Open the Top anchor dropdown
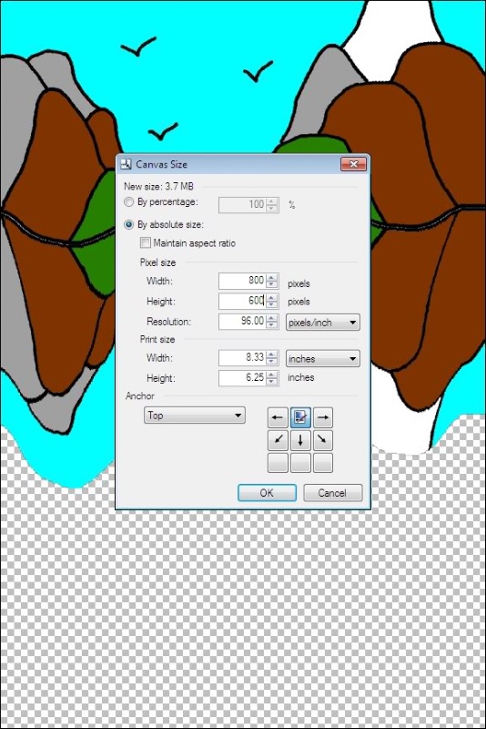 [195, 416]
